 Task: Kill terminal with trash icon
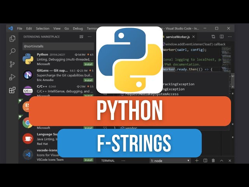(x=213, y=161)
